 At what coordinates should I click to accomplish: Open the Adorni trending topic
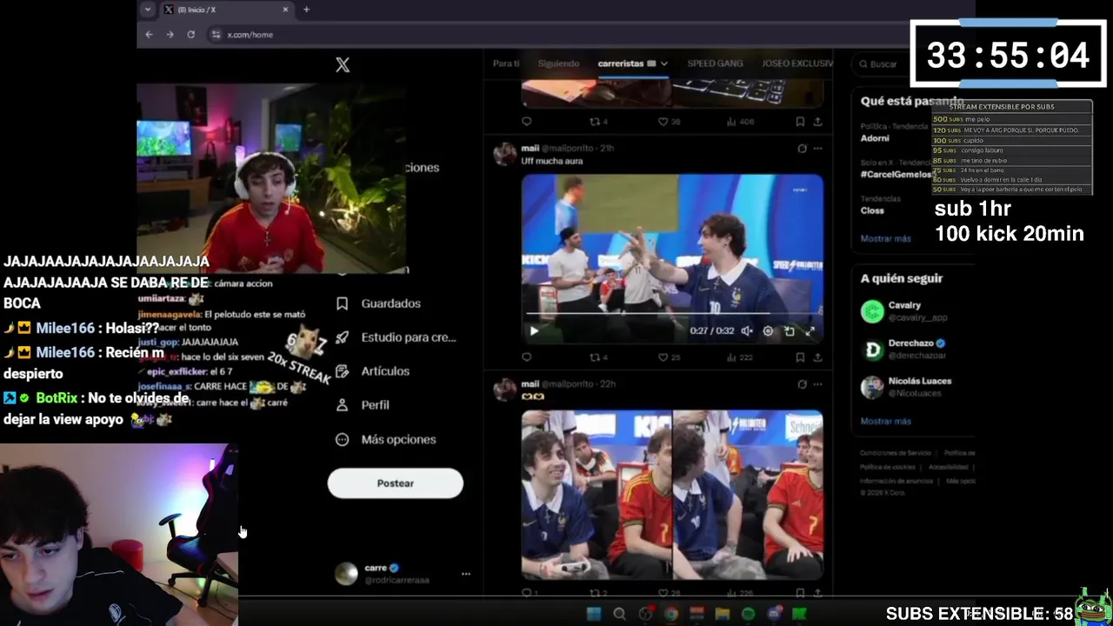875,138
